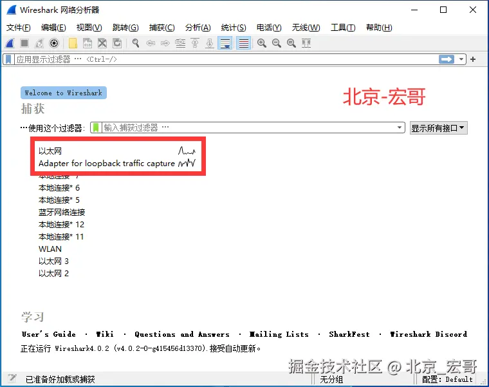Open the Wiki link
This screenshot has width=489, height=387.
coord(105,334)
